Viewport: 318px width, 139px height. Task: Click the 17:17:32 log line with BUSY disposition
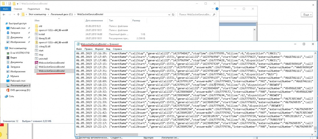[176, 74]
